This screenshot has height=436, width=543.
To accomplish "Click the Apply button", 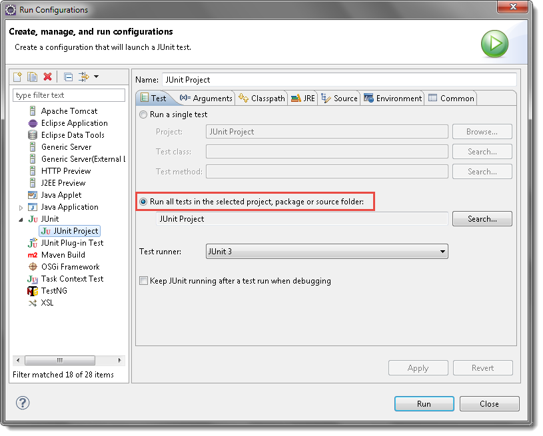I will pos(418,368).
